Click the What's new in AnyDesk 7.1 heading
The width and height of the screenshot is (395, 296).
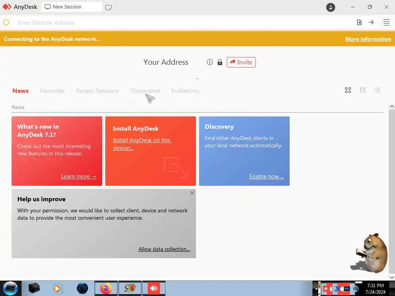pos(38,131)
